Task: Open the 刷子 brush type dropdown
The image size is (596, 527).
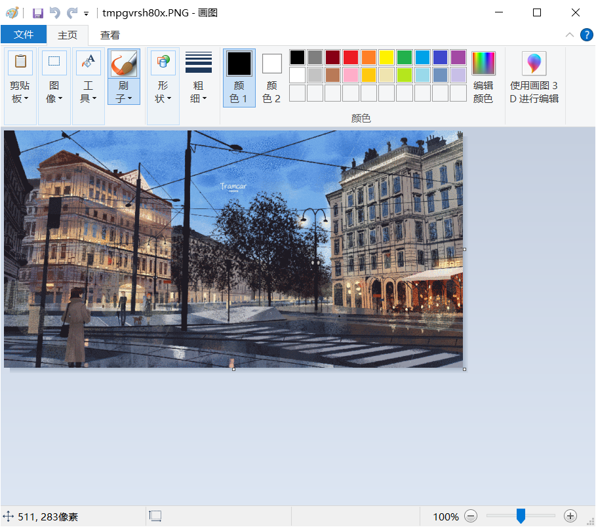Action: coord(124,92)
